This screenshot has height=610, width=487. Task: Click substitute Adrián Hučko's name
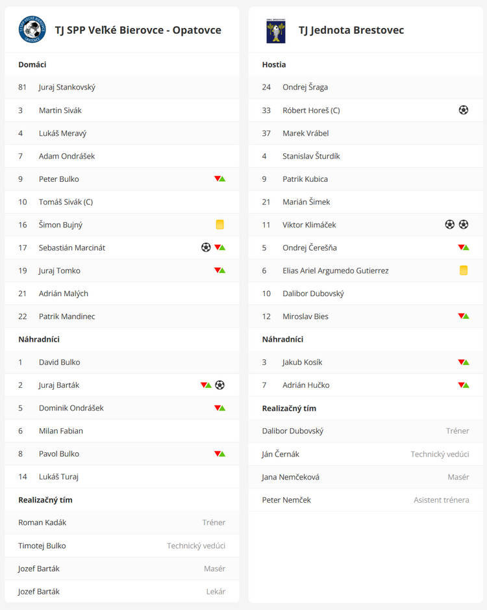[306, 385]
